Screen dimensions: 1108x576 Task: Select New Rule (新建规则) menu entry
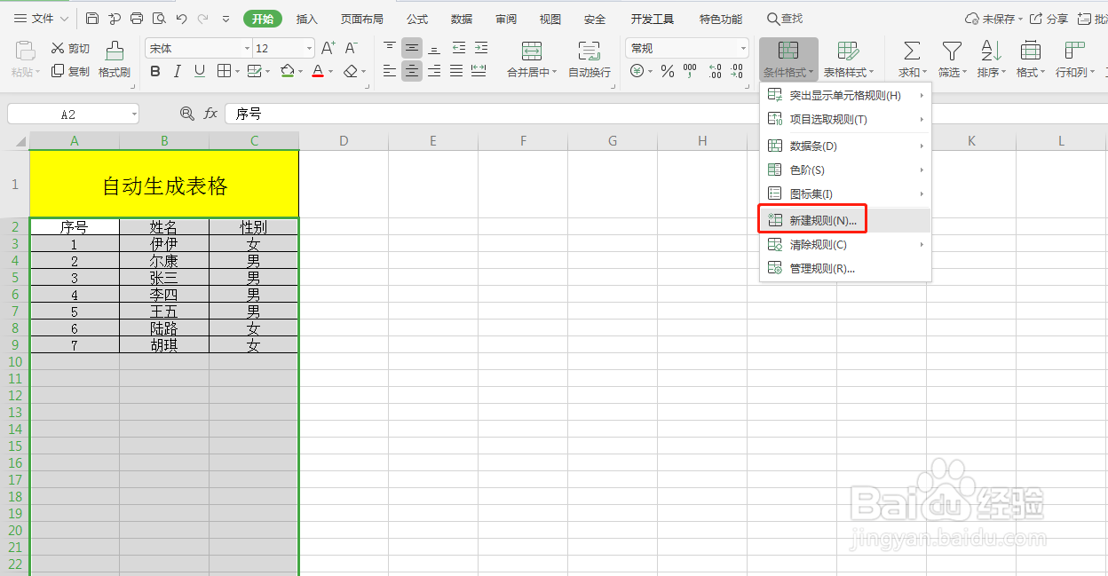point(845,220)
